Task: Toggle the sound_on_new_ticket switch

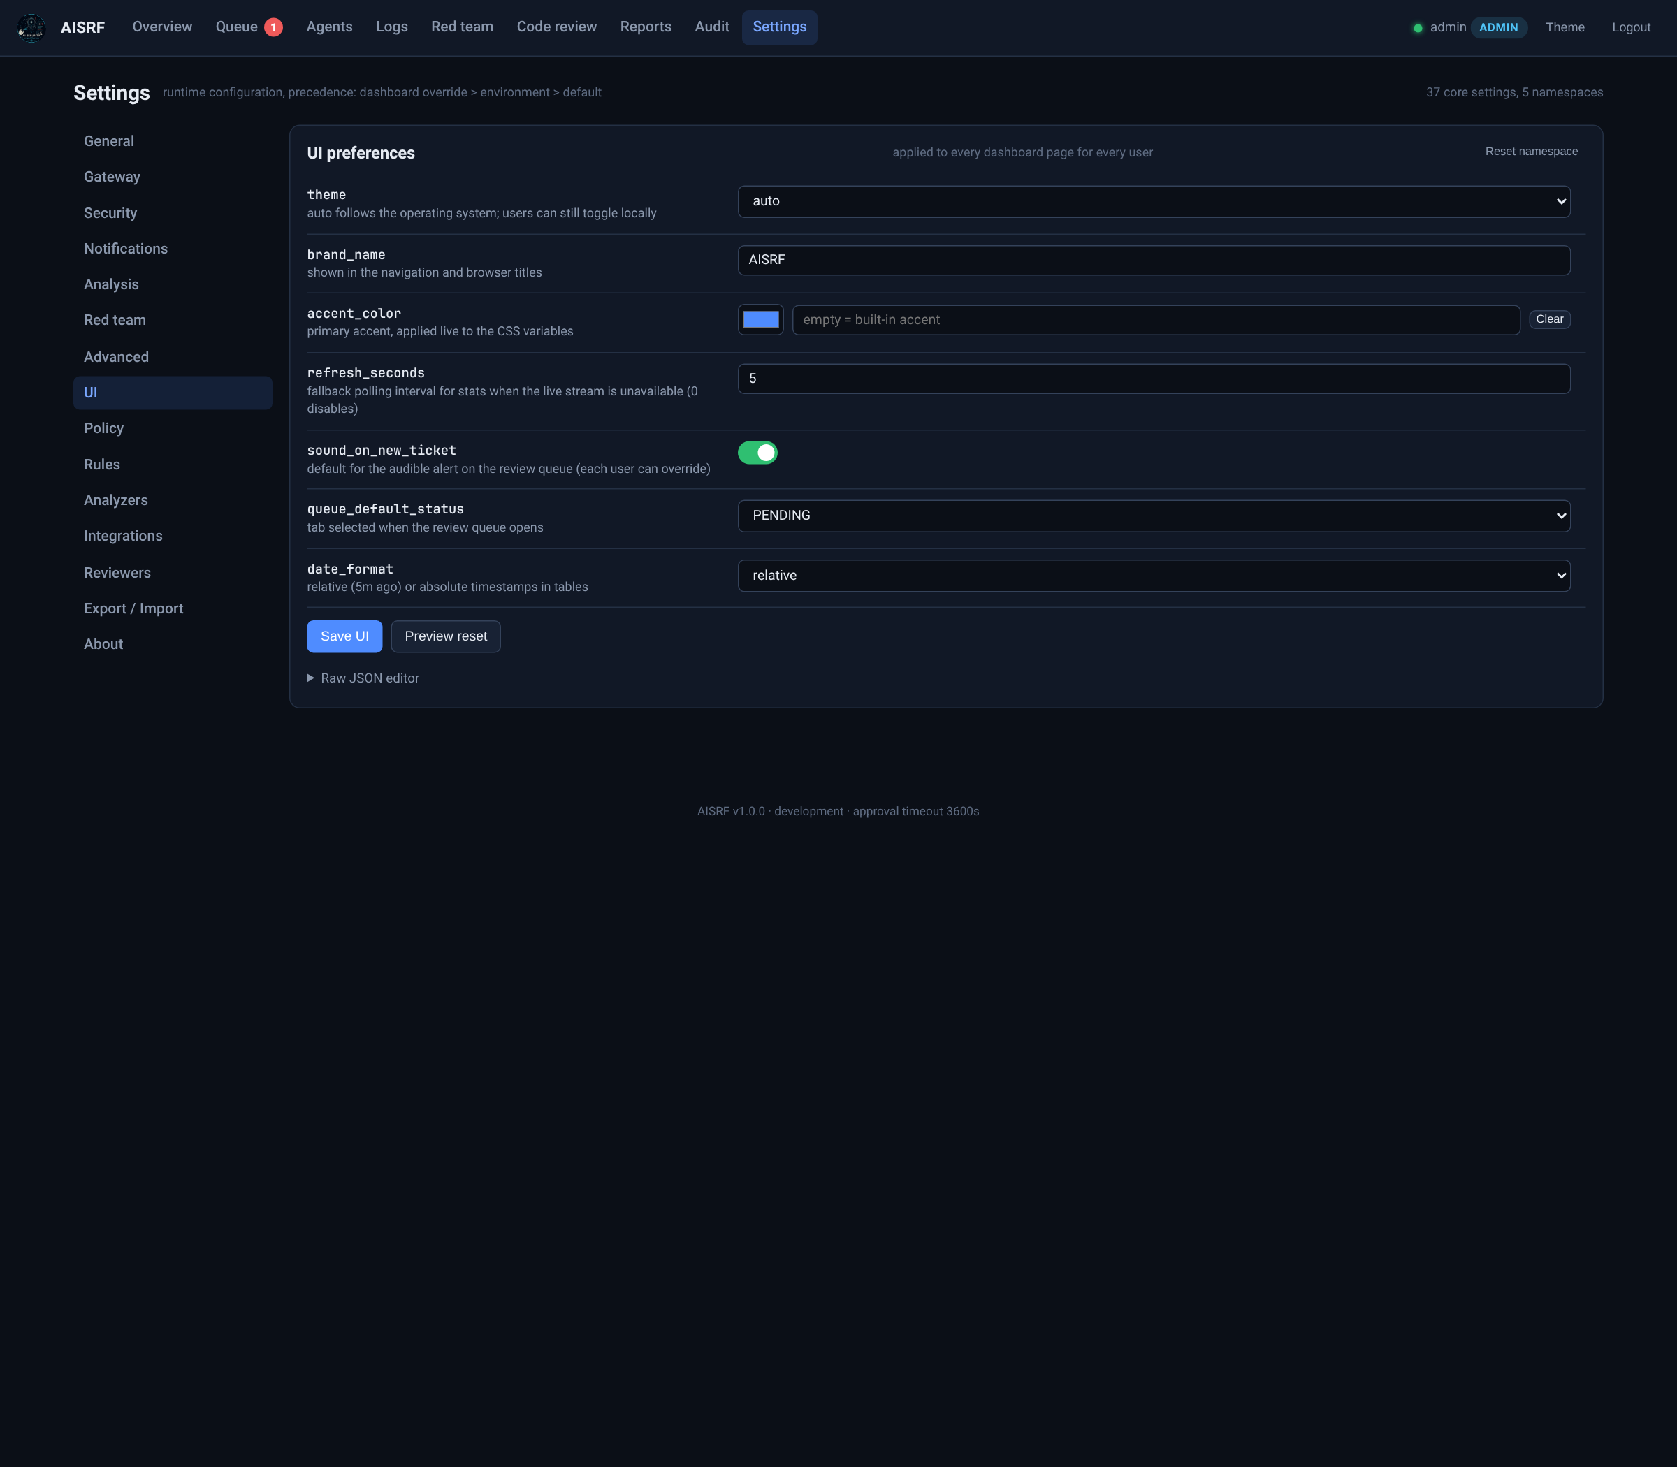Action: 757,453
